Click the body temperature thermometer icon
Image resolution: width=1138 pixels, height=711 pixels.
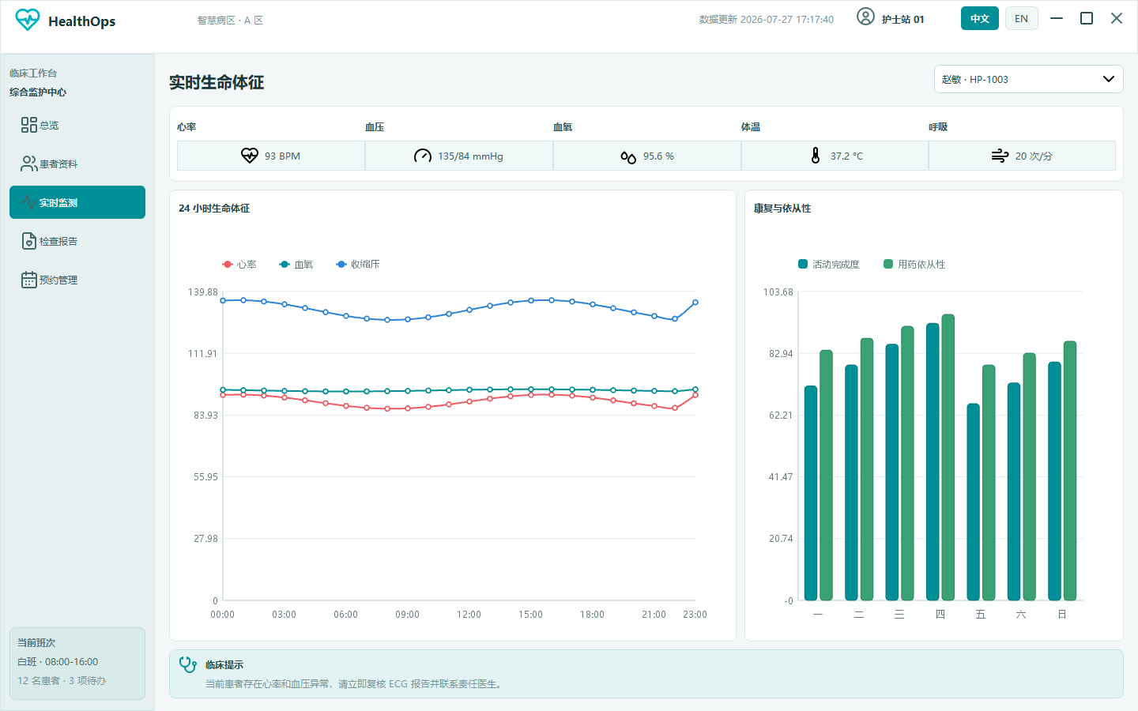tap(816, 156)
